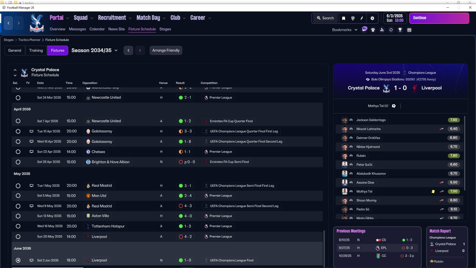This screenshot has height=268, width=476.
Task: Select the Aston Villa 13 May fixture radio
Action: pos(18,216)
